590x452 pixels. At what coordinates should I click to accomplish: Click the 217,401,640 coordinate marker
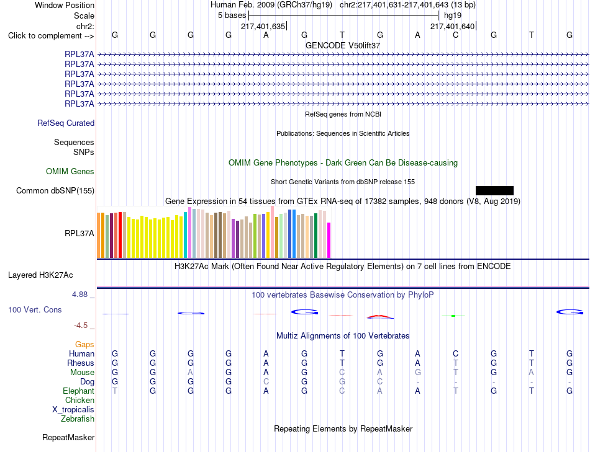[x=453, y=26]
